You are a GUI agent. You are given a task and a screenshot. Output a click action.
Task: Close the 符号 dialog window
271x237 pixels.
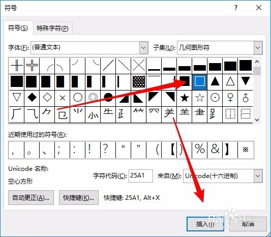click(x=259, y=8)
